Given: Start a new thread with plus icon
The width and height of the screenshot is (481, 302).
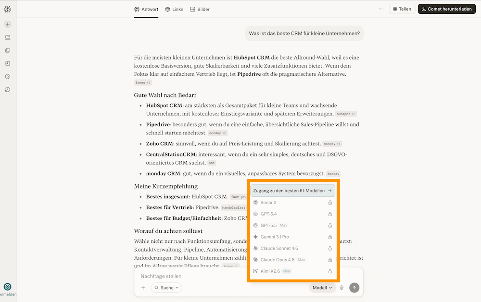Looking at the screenshot, I should coord(8,24).
